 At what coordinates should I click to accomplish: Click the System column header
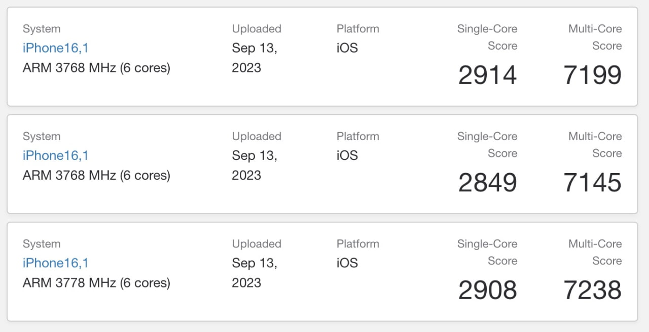(41, 29)
